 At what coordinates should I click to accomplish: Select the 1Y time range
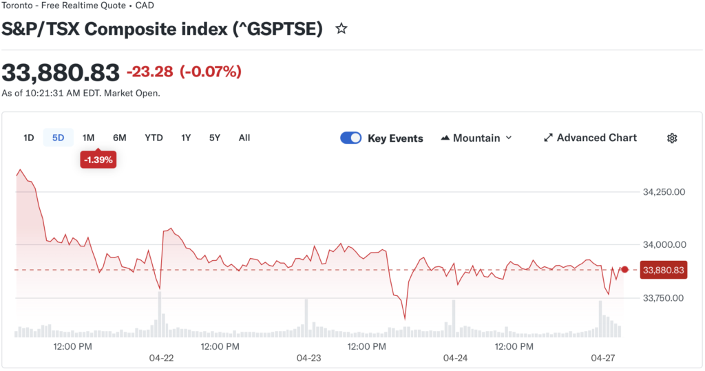pyautogui.click(x=186, y=138)
